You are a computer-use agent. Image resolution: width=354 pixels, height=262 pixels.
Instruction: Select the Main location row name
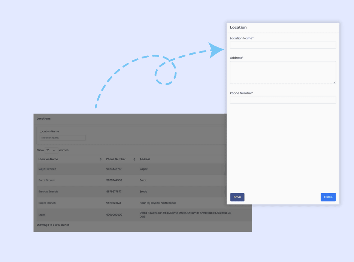[x=42, y=215]
